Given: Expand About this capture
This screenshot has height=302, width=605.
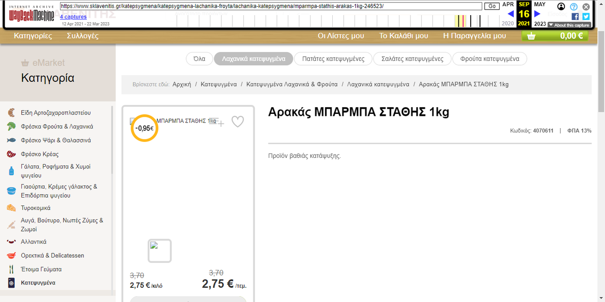Looking at the screenshot, I should pyautogui.click(x=569, y=25).
